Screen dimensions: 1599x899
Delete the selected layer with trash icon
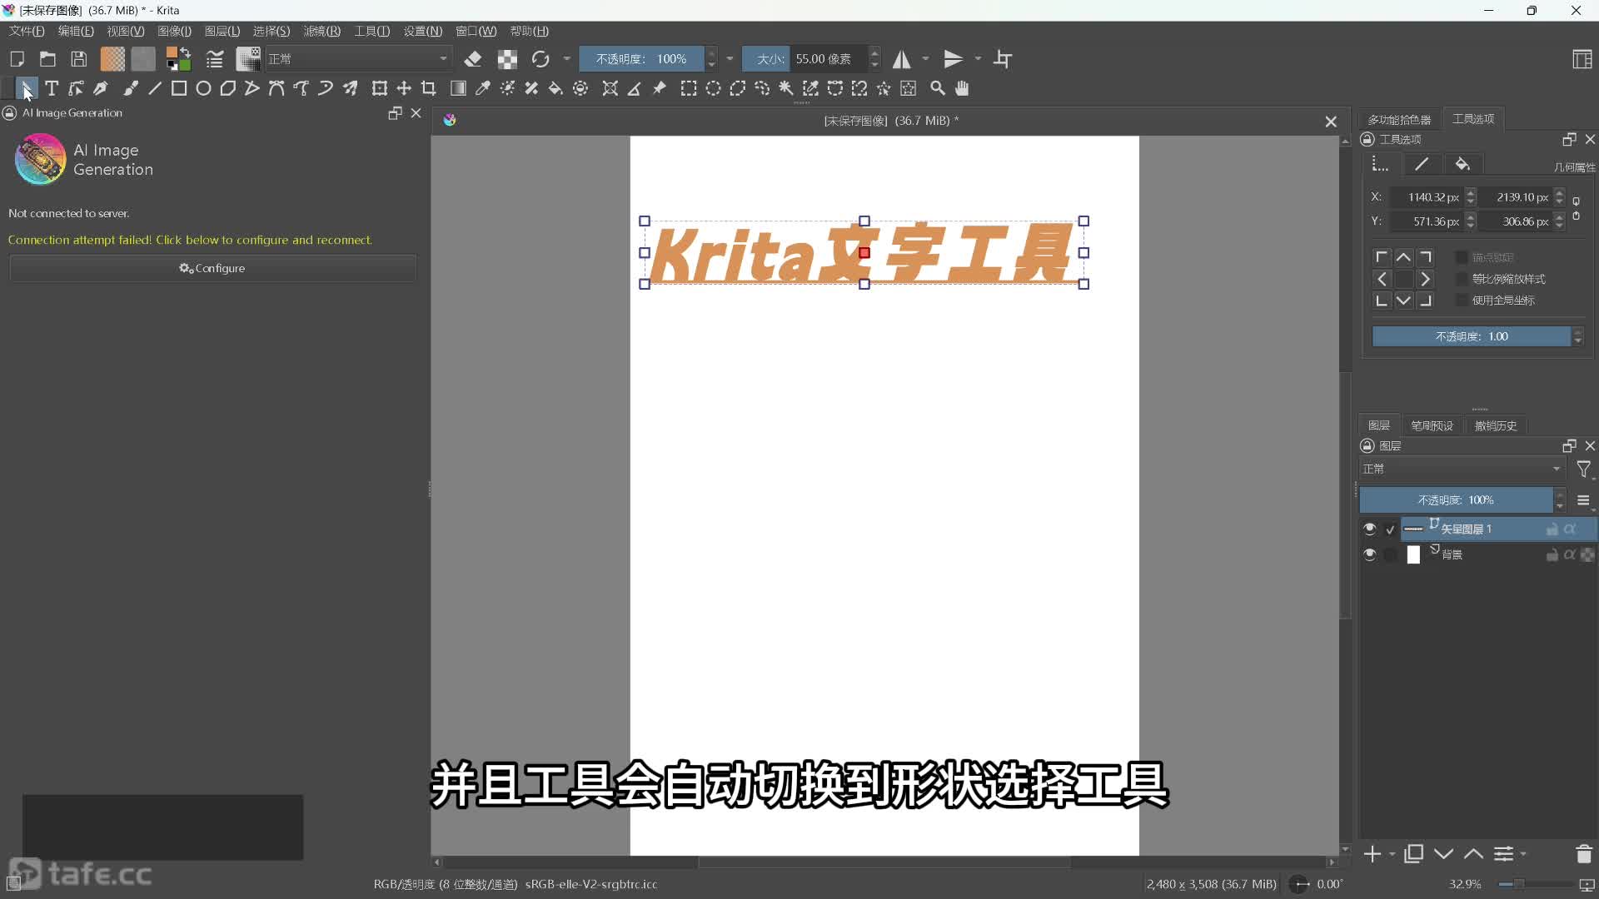pyautogui.click(x=1584, y=854)
